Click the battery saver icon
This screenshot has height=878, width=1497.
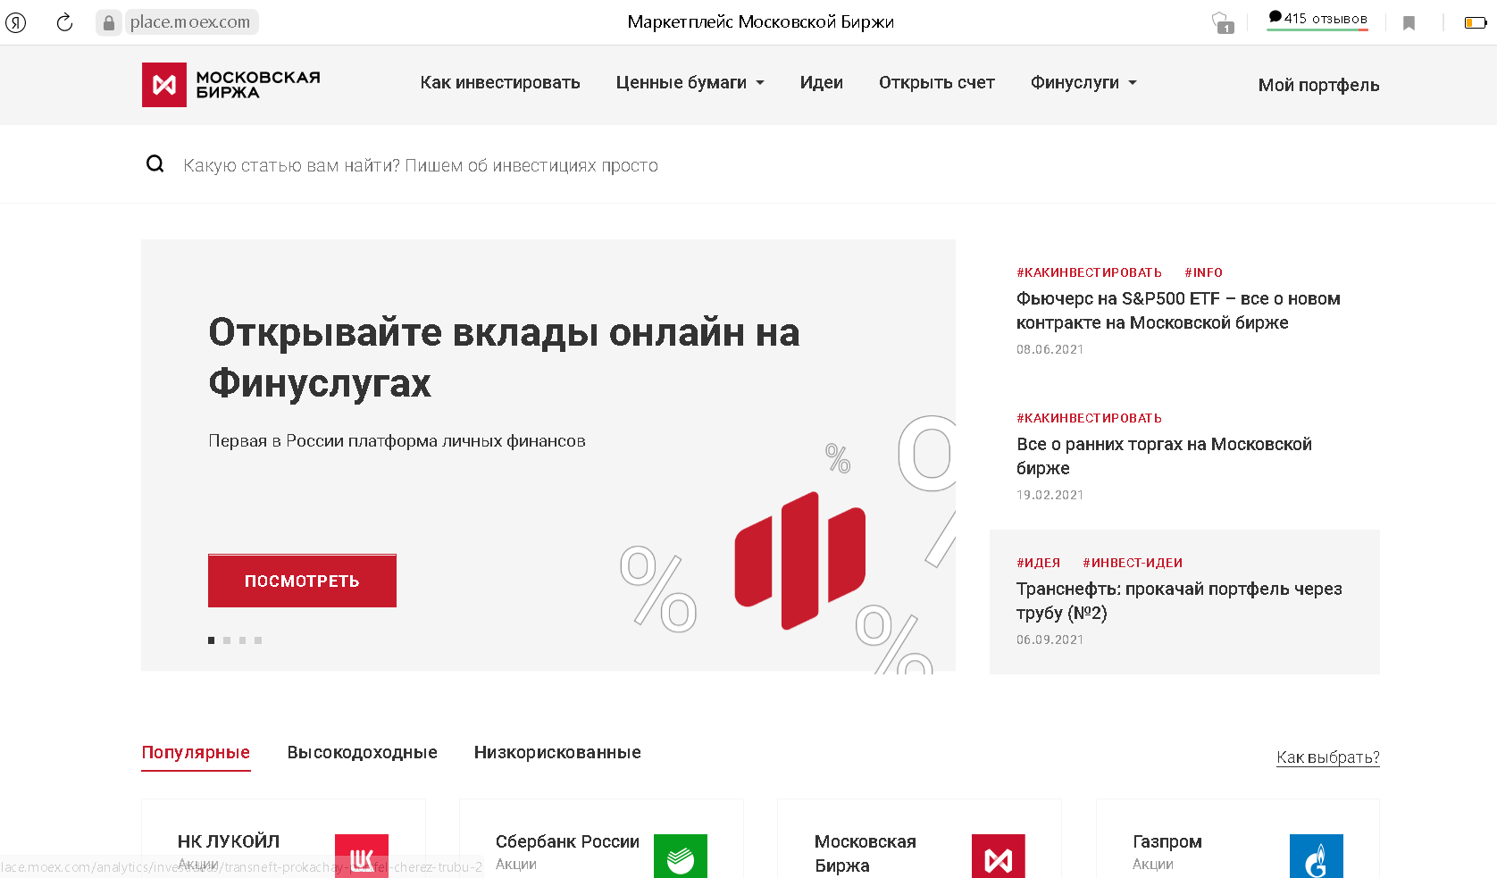pos(1475,22)
